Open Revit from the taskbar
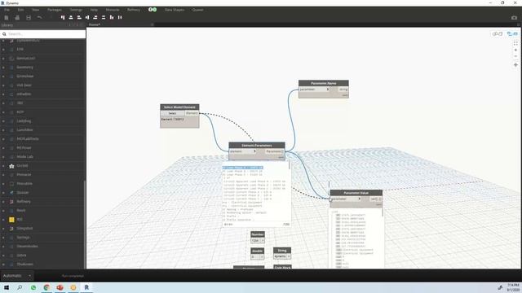This screenshot has height=293, width=522. click(x=86, y=287)
